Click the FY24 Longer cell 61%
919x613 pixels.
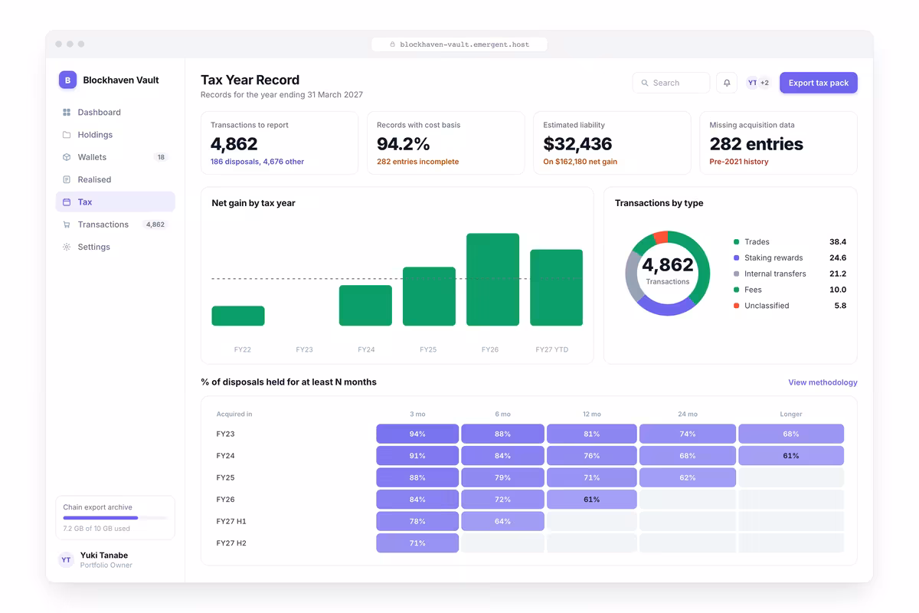point(791,456)
